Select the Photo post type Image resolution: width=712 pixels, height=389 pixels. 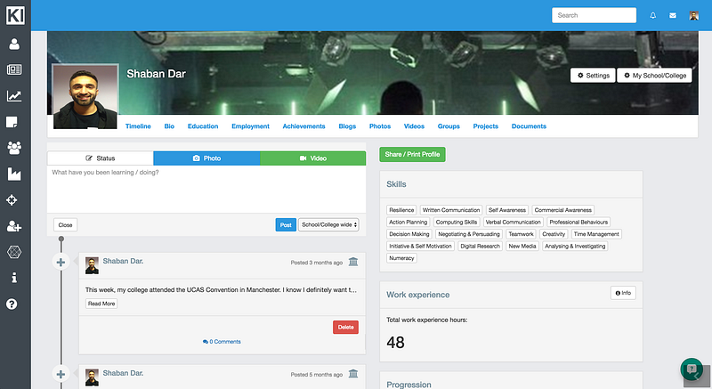[206, 158]
